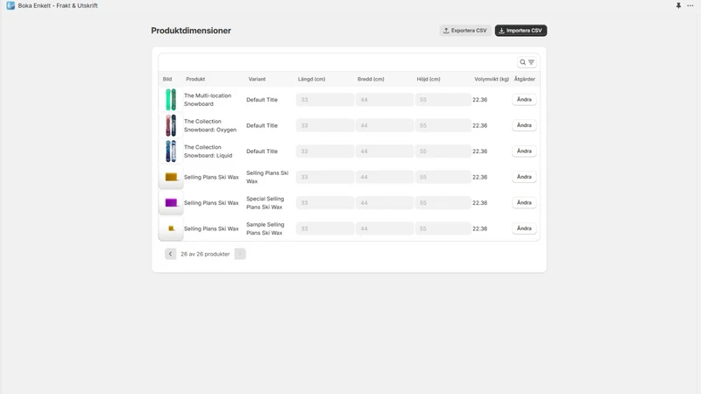Click the Åtgärder column header

click(524, 79)
